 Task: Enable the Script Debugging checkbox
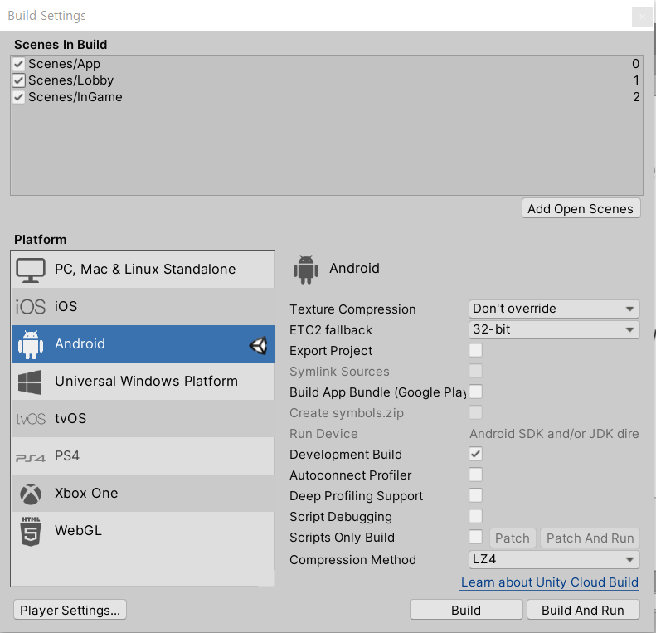tap(476, 516)
